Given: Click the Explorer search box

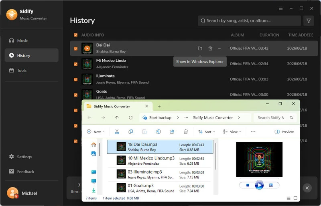Looking at the screenshot, I should click(275, 117).
